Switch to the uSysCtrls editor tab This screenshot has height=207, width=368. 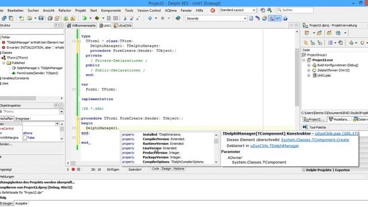click(122, 25)
